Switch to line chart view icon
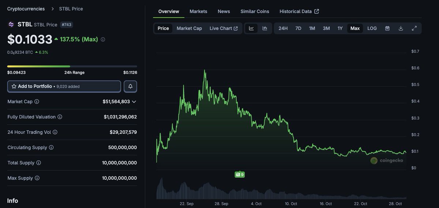 pyautogui.click(x=251, y=28)
